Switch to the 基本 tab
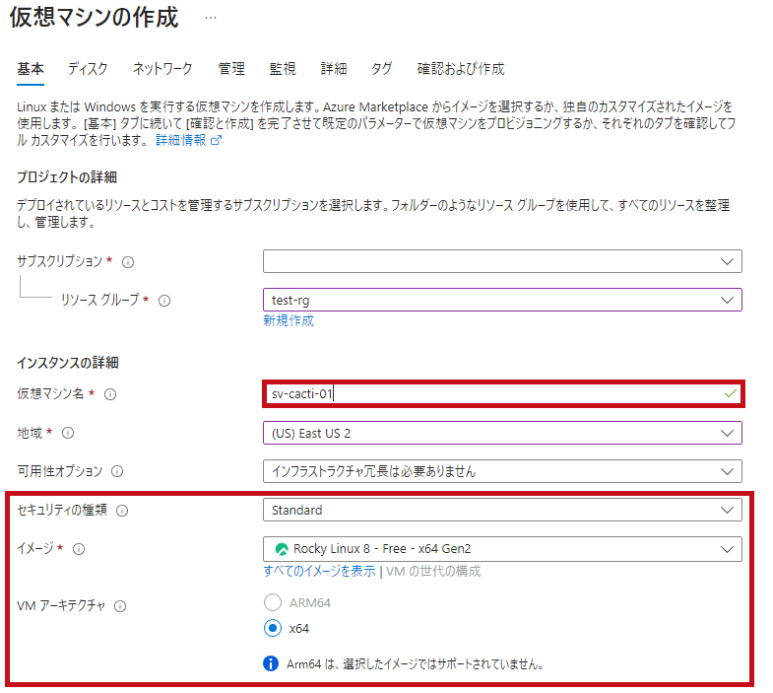The image size is (773, 693). [31, 69]
